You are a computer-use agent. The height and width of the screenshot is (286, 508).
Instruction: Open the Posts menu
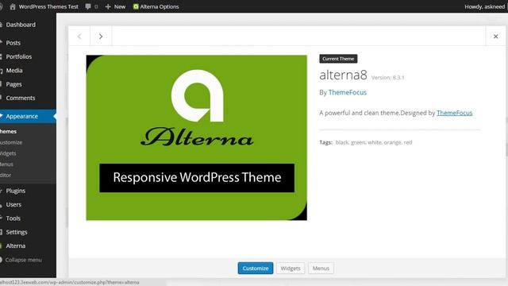point(13,43)
